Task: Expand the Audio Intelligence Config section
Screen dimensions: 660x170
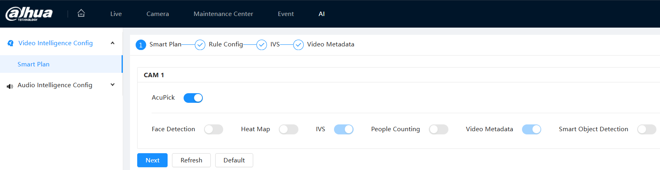Action: click(x=112, y=85)
